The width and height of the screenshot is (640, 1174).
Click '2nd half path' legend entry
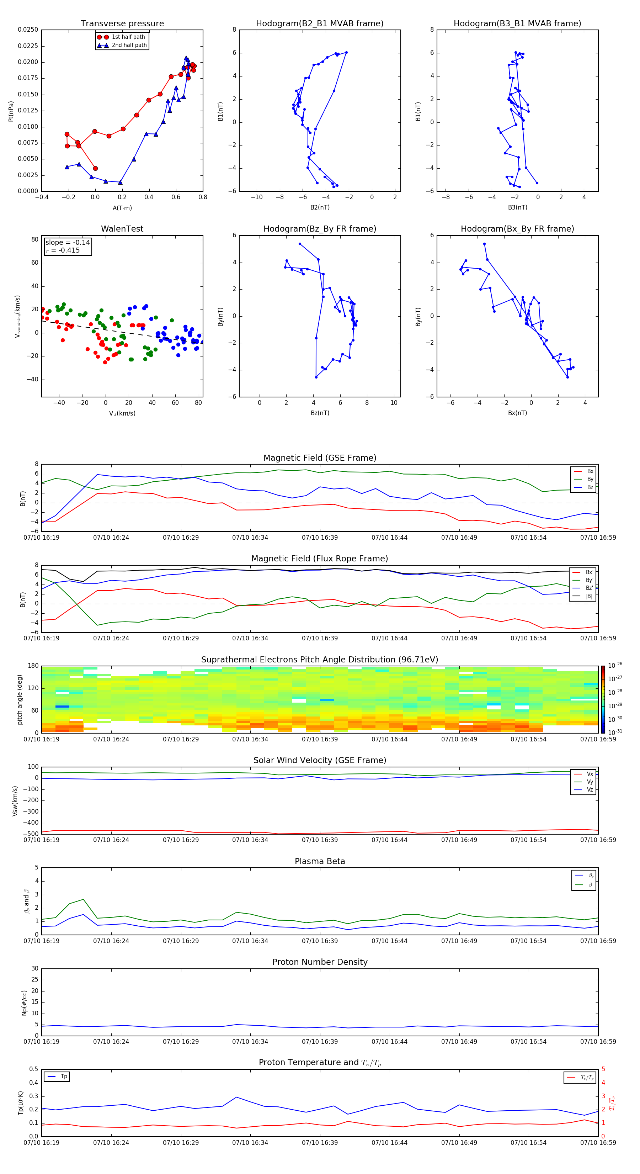point(122,45)
